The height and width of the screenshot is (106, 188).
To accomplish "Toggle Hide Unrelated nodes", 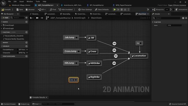I will pyautogui.click(x=66, y=9).
